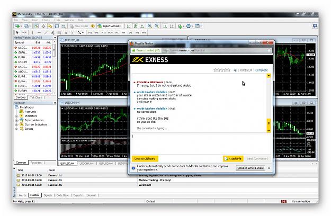Select the M15 timeframe button
Screen dimensions: 331x216
point(103,32)
